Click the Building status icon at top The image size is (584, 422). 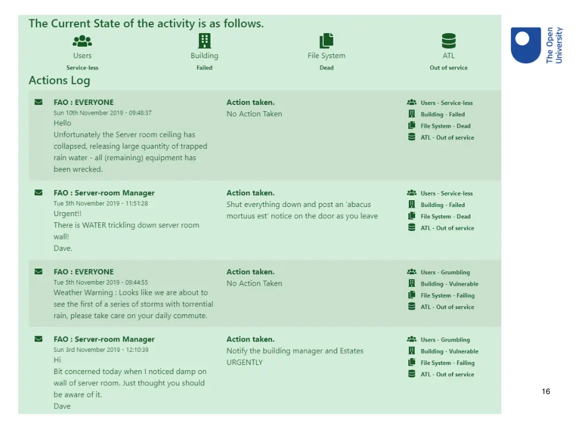tap(204, 41)
